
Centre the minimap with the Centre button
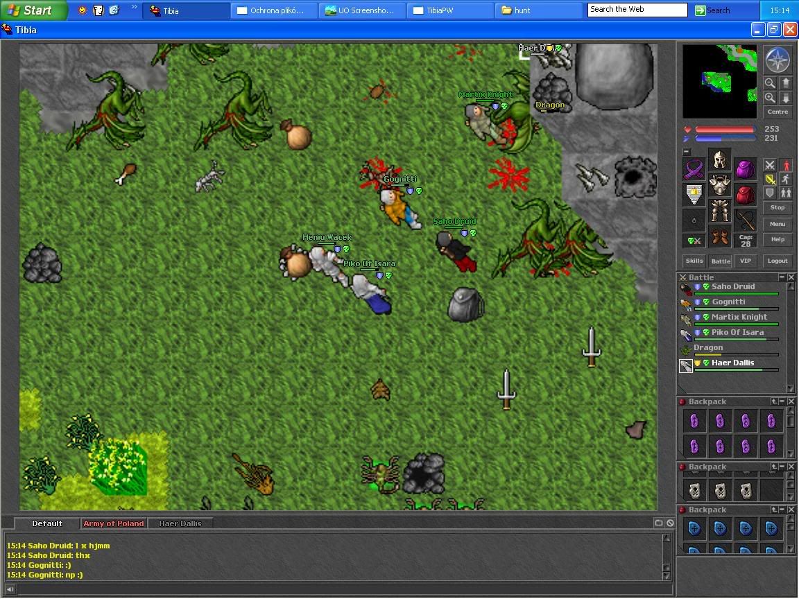[x=777, y=112]
